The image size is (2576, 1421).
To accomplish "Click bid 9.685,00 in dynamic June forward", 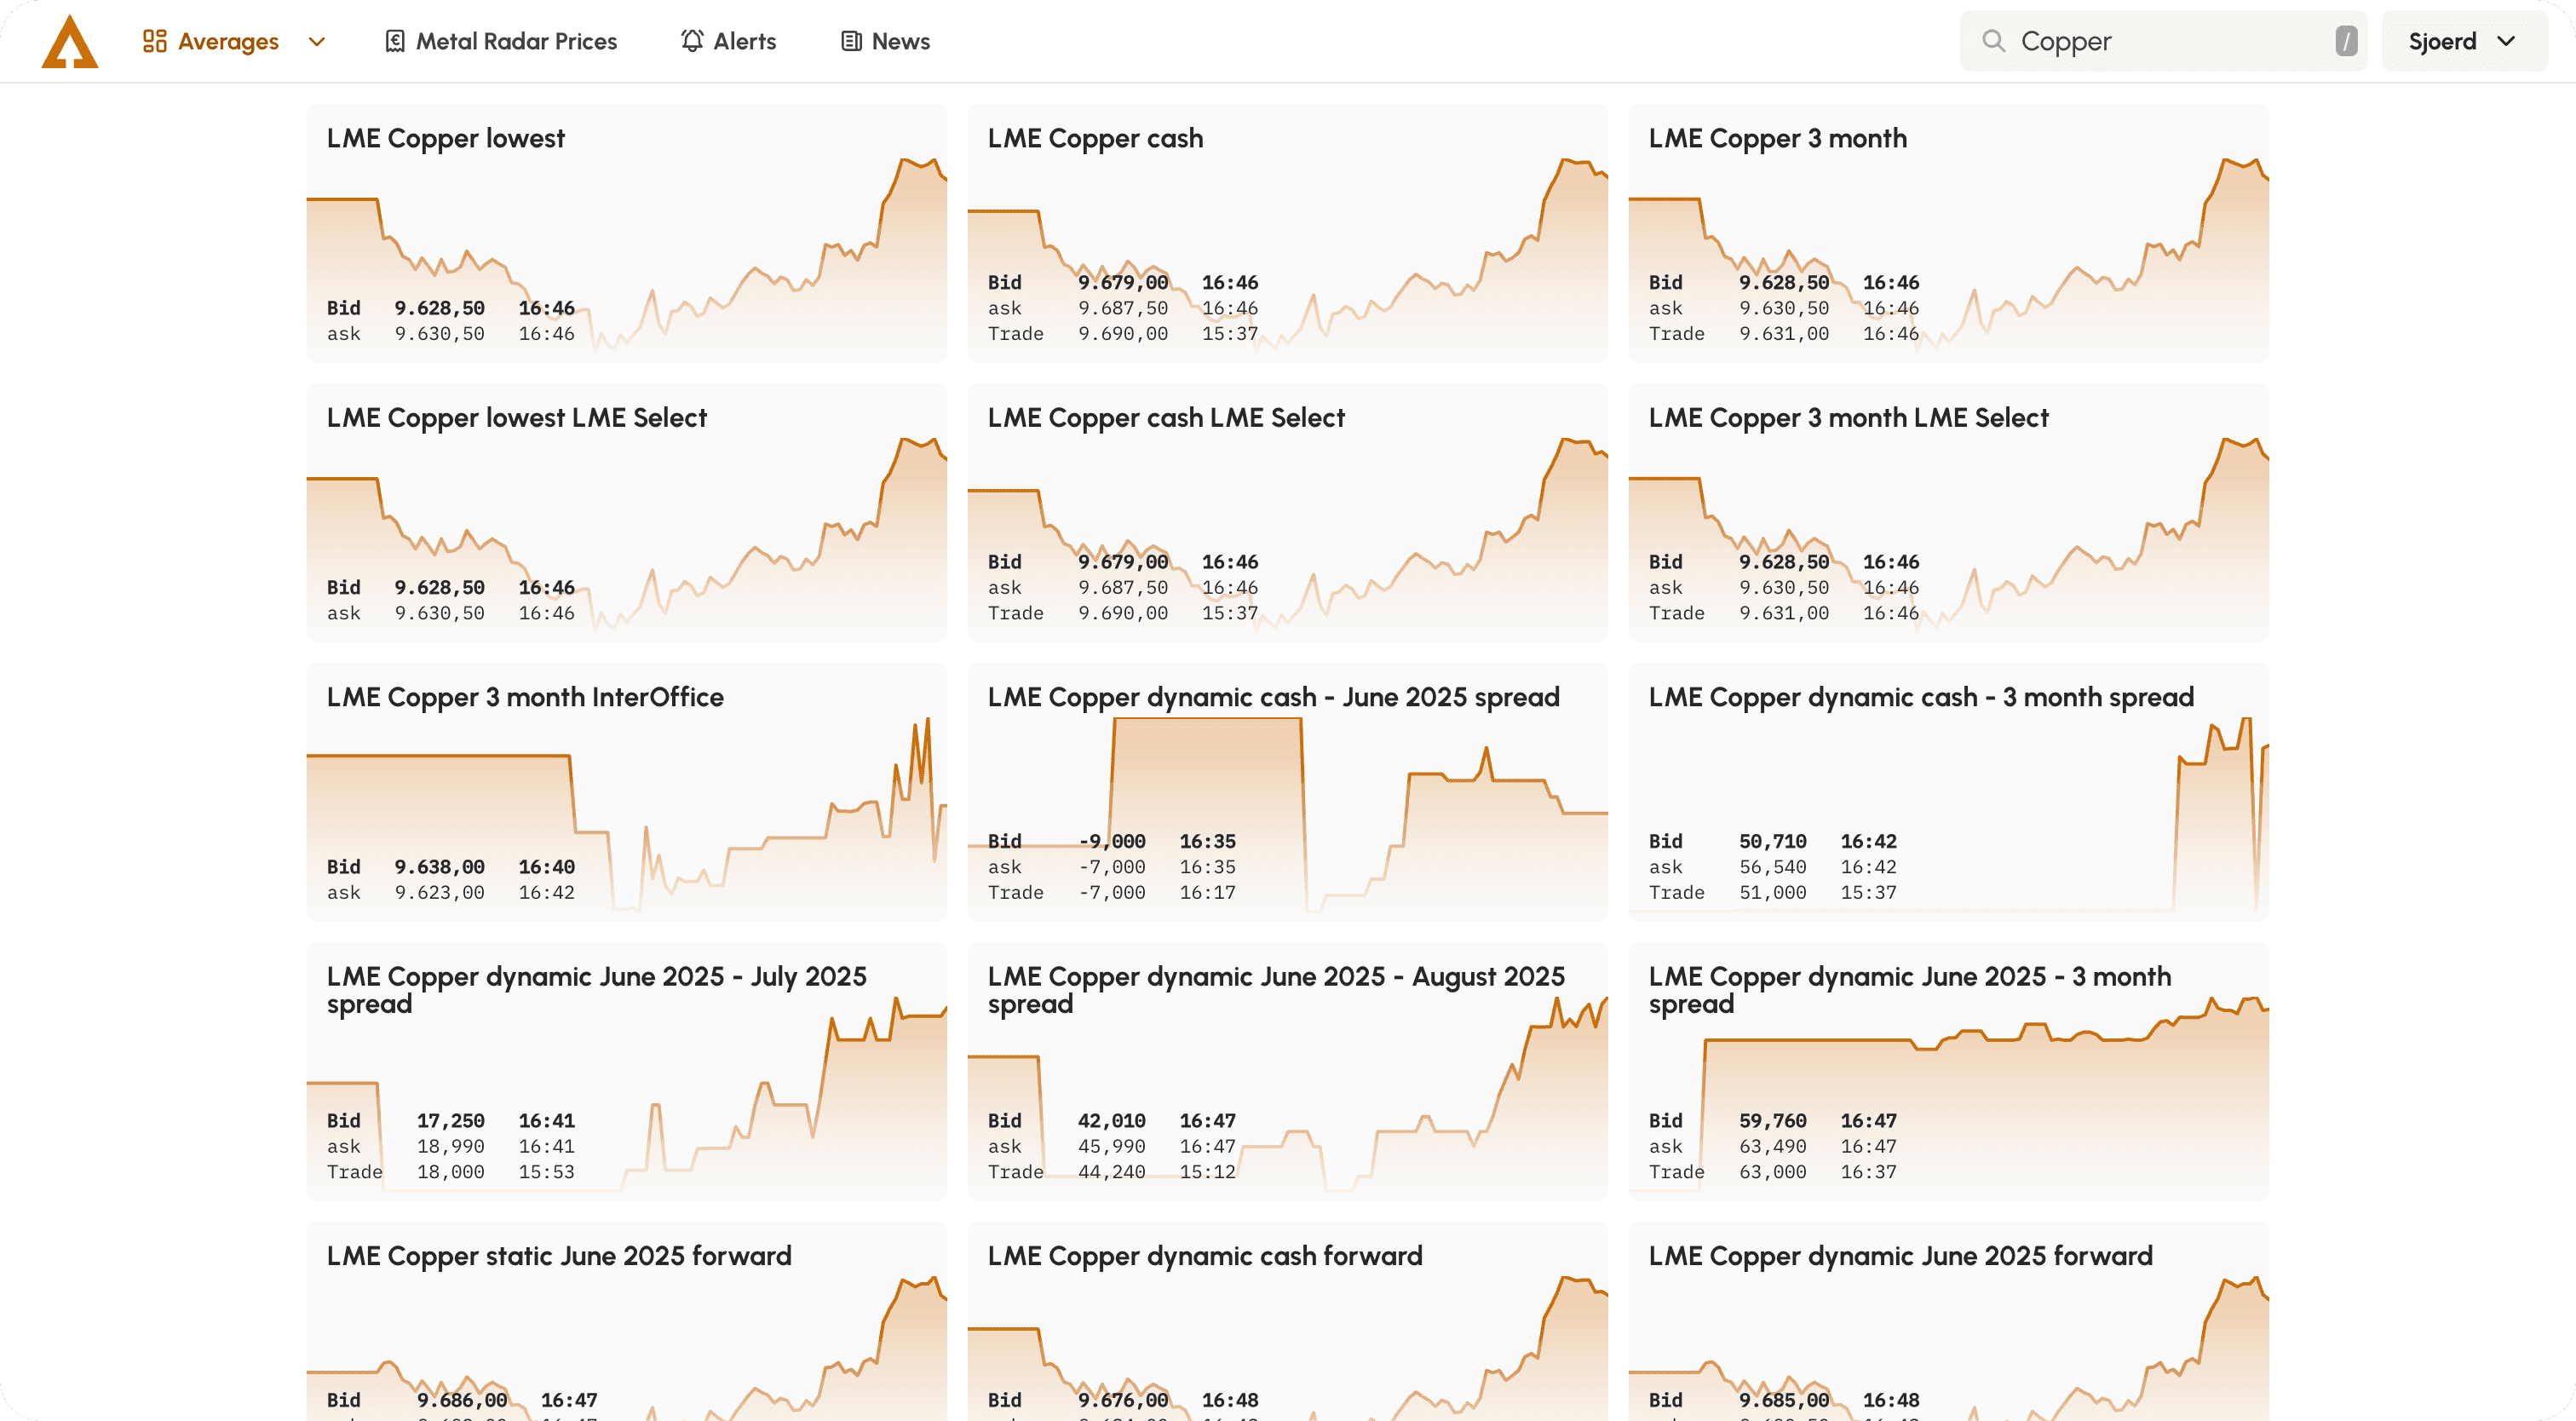I will pos(1784,1400).
